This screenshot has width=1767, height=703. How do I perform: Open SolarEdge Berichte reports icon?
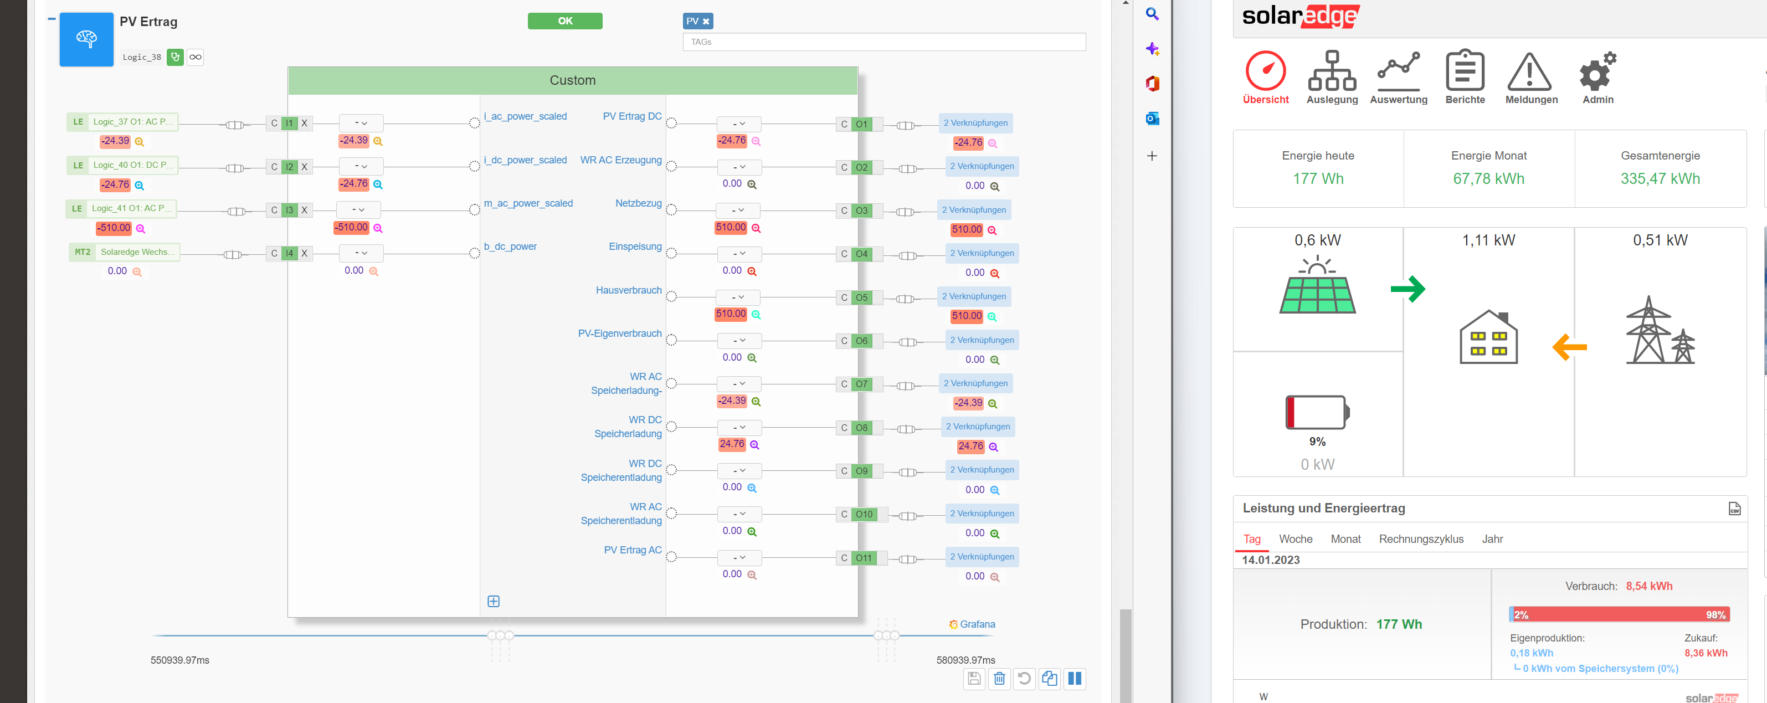coord(1465,70)
